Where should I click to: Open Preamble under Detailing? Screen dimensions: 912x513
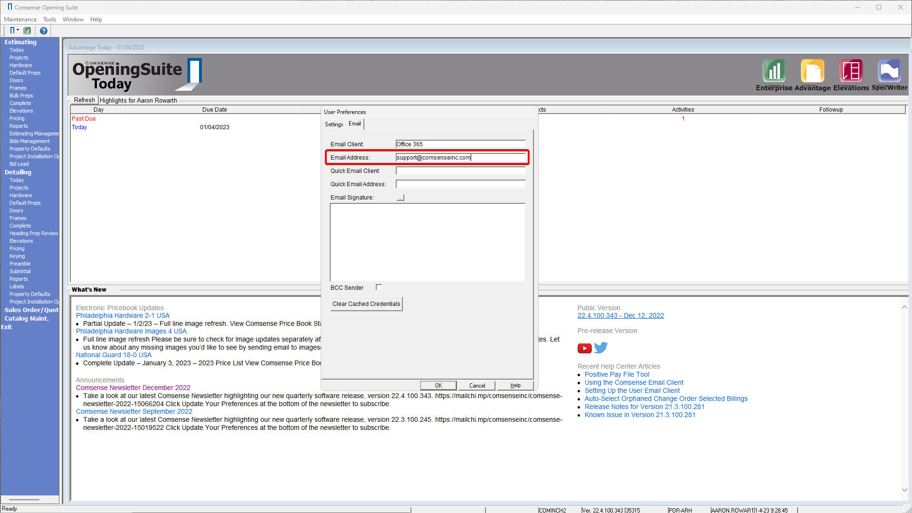[x=20, y=264]
